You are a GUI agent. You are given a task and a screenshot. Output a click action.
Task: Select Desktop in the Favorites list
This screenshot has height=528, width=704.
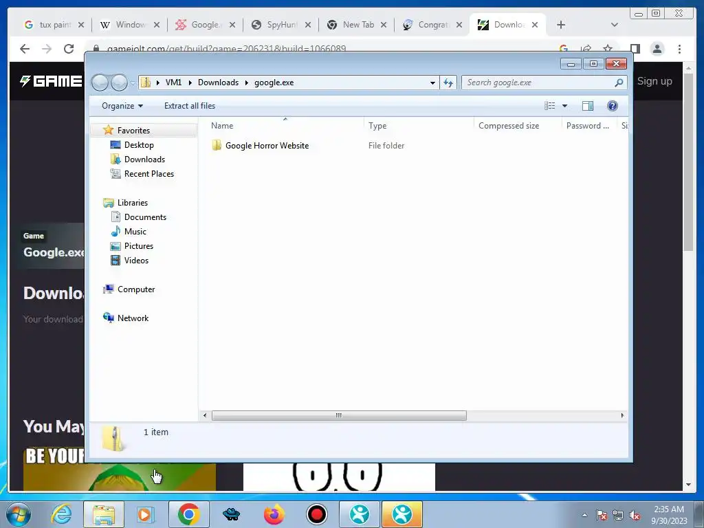[139, 145]
